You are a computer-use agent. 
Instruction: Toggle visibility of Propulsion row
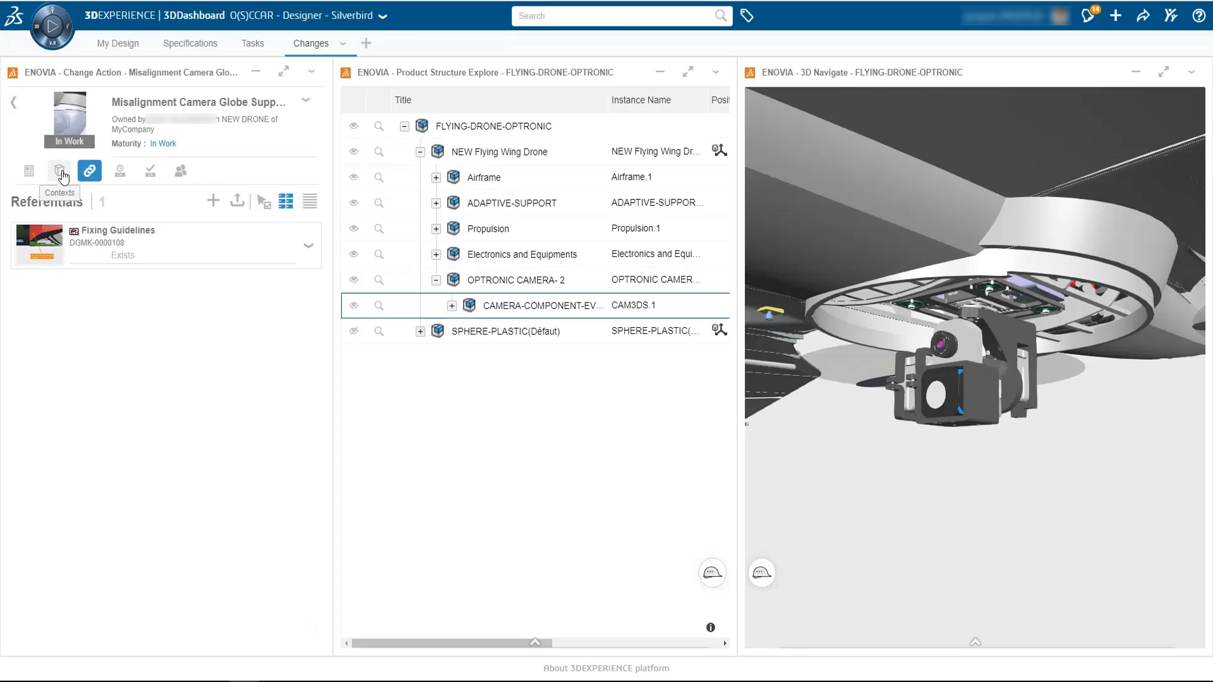[354, 229]
